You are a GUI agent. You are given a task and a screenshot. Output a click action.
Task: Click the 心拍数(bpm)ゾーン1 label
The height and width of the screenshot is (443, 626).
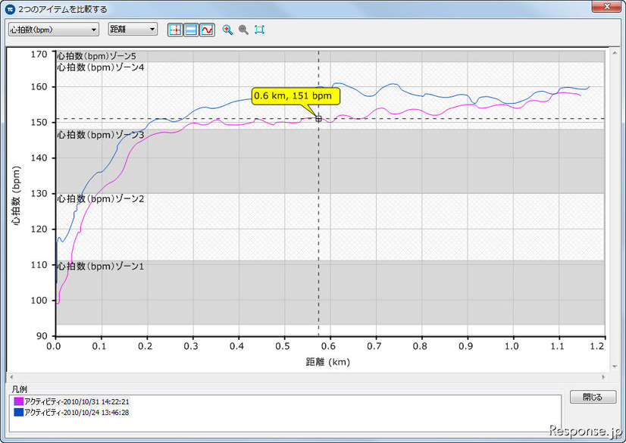click(100, 266)
